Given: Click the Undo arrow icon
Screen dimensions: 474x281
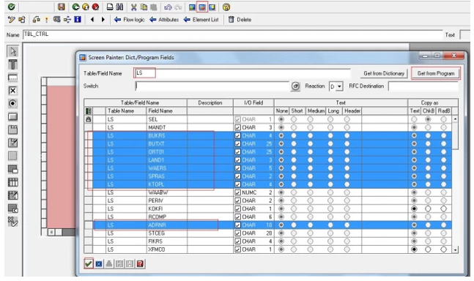Looking at the screenshot, I should pos(168,7).
